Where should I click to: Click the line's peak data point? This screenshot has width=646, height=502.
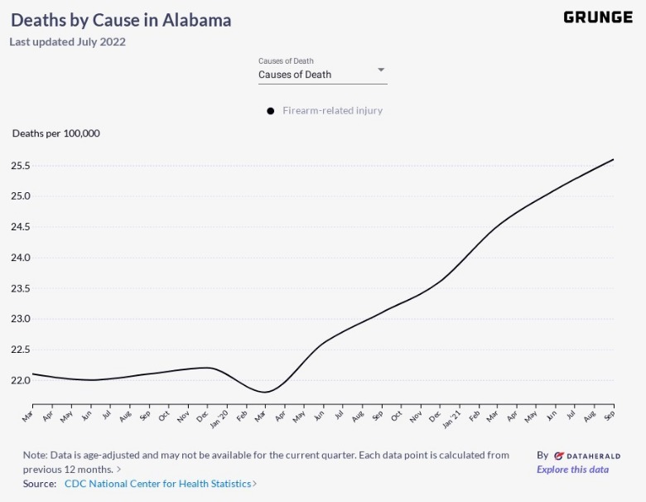click(x=613, y=159)
